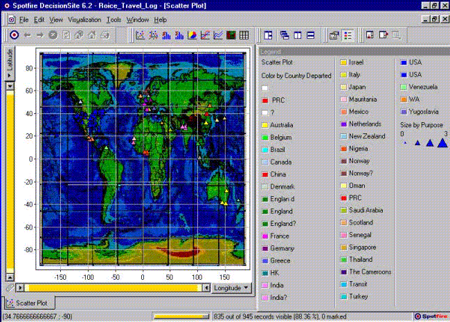Click the tile windows horizontally icon
The width and height of the screenshot is (450, 322).
pyautogui.click(x=311, y=35)
